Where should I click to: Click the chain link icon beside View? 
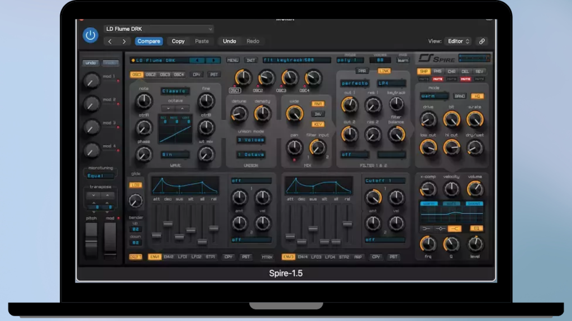[482, 41]
